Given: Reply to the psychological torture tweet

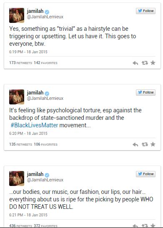Looking at the screenshot, I should (135, 144).
